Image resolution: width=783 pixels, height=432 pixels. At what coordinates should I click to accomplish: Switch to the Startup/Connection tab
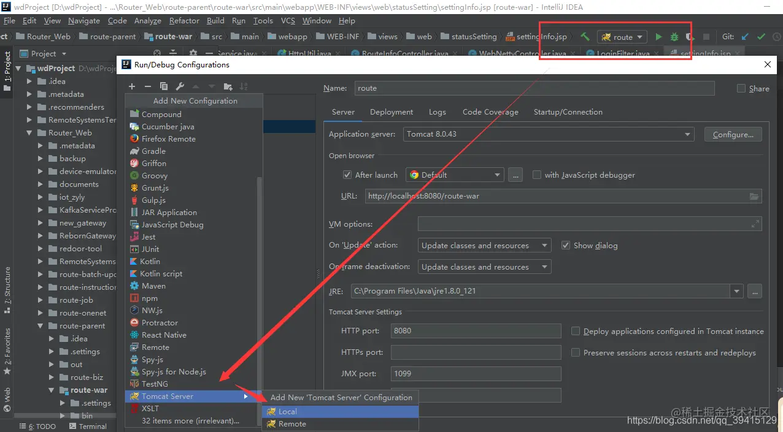[568, 112]
